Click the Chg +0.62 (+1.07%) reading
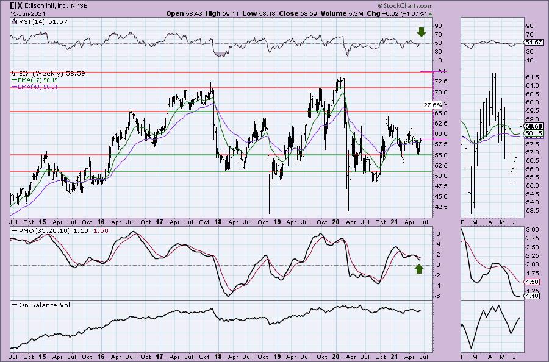Image resolution: width=549 pixels, height=362 pixels. [396, 13]
